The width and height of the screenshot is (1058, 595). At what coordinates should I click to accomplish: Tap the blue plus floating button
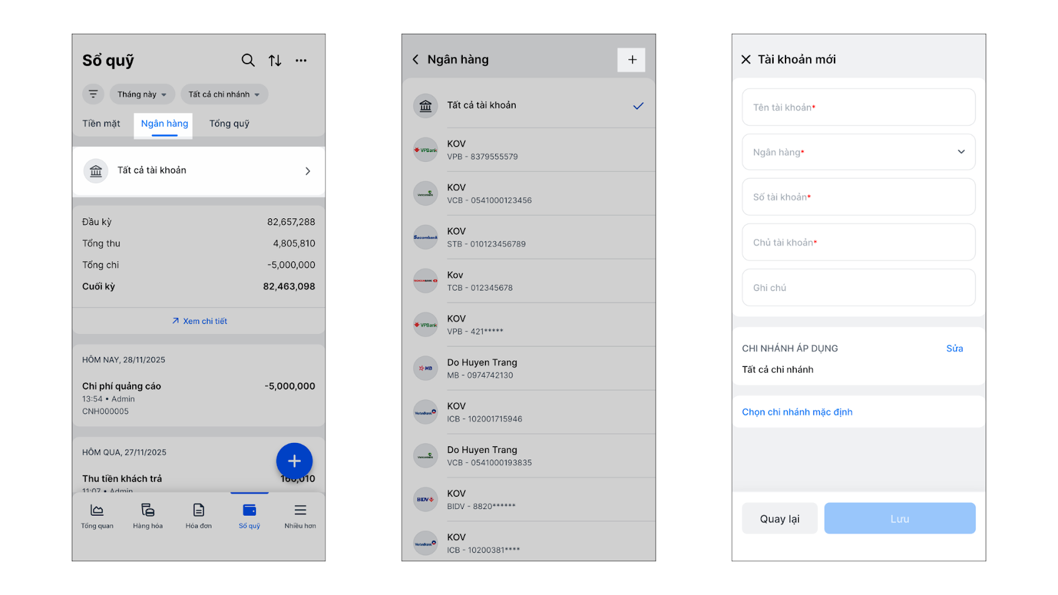point(294,461)
